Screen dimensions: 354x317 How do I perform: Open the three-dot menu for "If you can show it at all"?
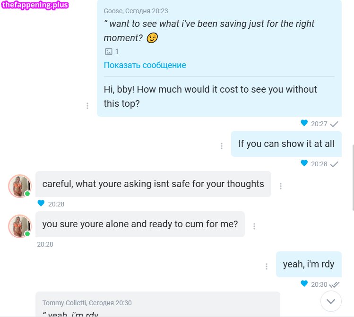[222, 146]
